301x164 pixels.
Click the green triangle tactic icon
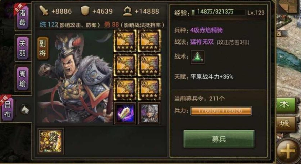[x=198, y=57]
